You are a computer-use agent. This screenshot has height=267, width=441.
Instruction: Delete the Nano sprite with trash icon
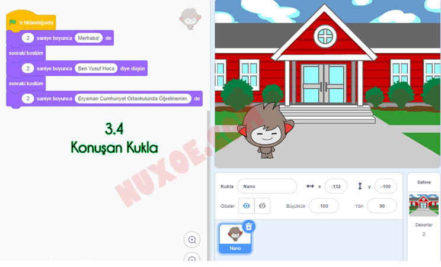click(248, 227)
